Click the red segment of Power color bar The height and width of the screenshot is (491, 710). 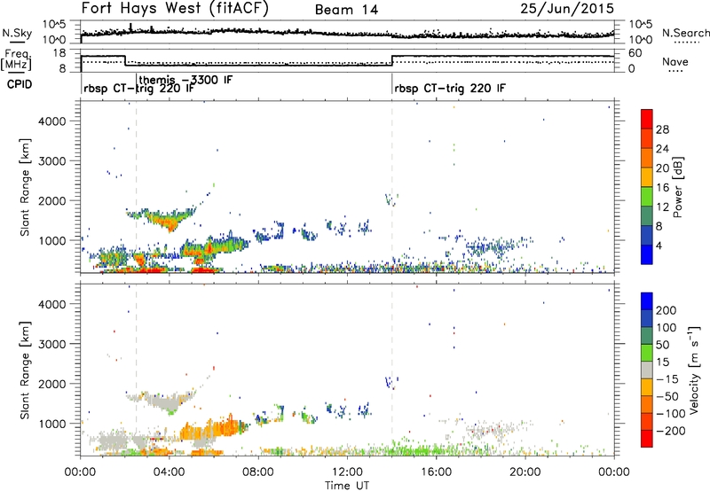(x=647, y=119)
